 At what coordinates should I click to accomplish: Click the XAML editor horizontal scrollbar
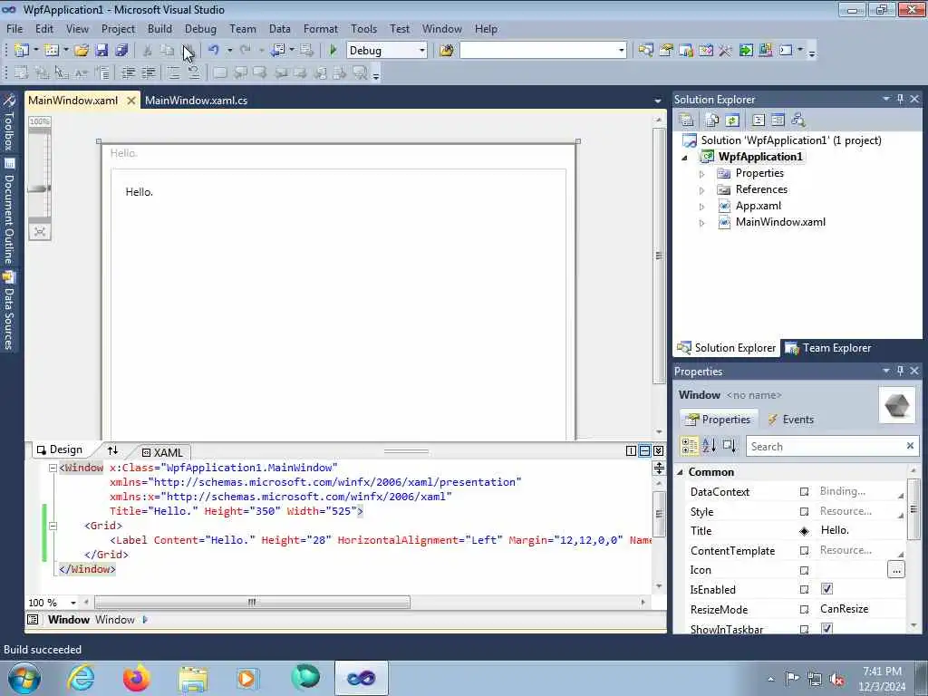(x=252, y=602)
